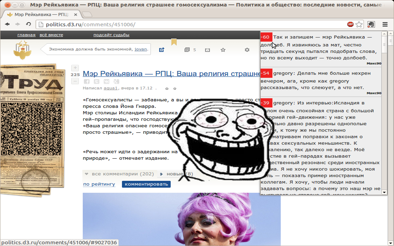Click the browser back arrow

point(7,24)
